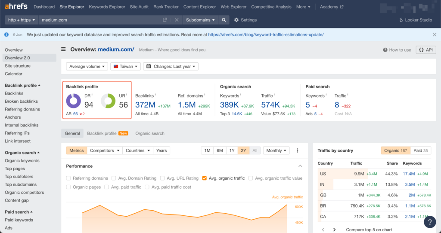Open Rank Tracker in top nav
441x233 pixels.
pos(166,7)
